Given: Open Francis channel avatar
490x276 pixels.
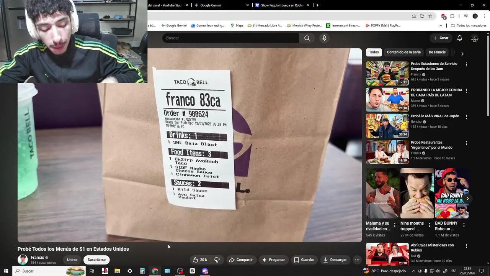Looking at the screenshot, I should 23,260.
